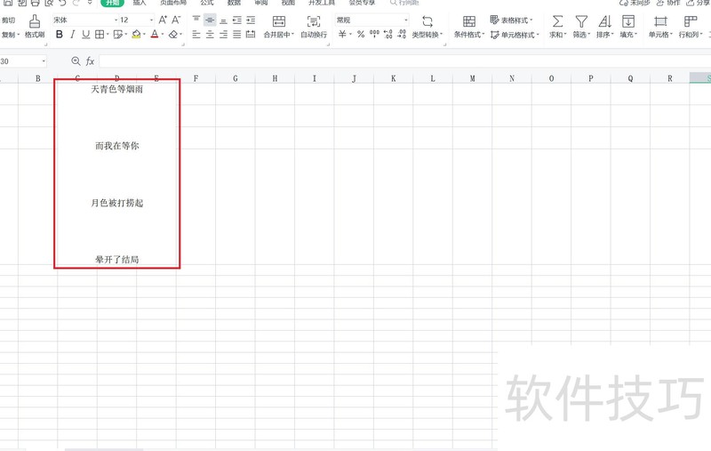Screen dimensions: 711x451
Task: Switch to the 数据 Data tab
Action: (x=234, y=3)
